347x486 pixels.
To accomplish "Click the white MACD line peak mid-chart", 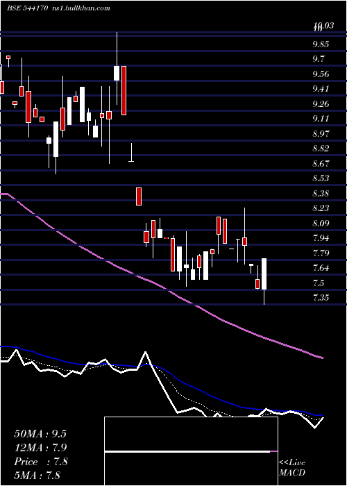I will tap(145, 353).
